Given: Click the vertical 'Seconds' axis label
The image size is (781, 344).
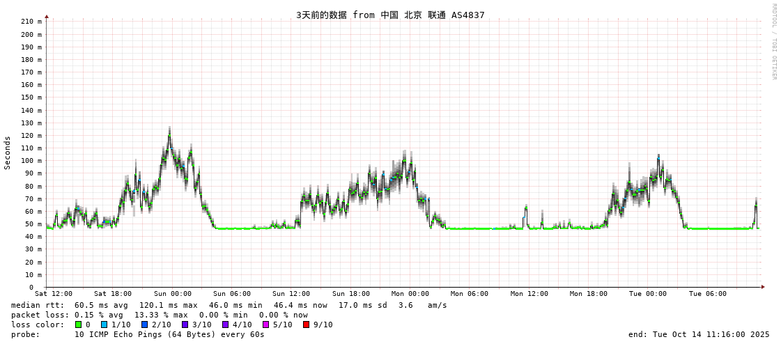Looking at the screenshot, I should (8, 153).
